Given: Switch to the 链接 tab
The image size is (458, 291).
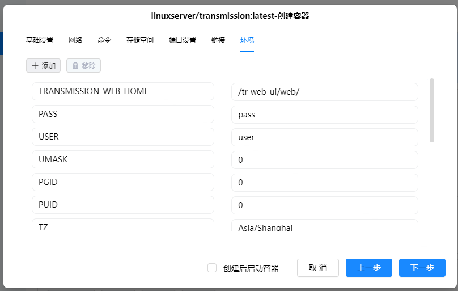Looking at the screenshot, I should pyautogui.click(x=218, y=40).
